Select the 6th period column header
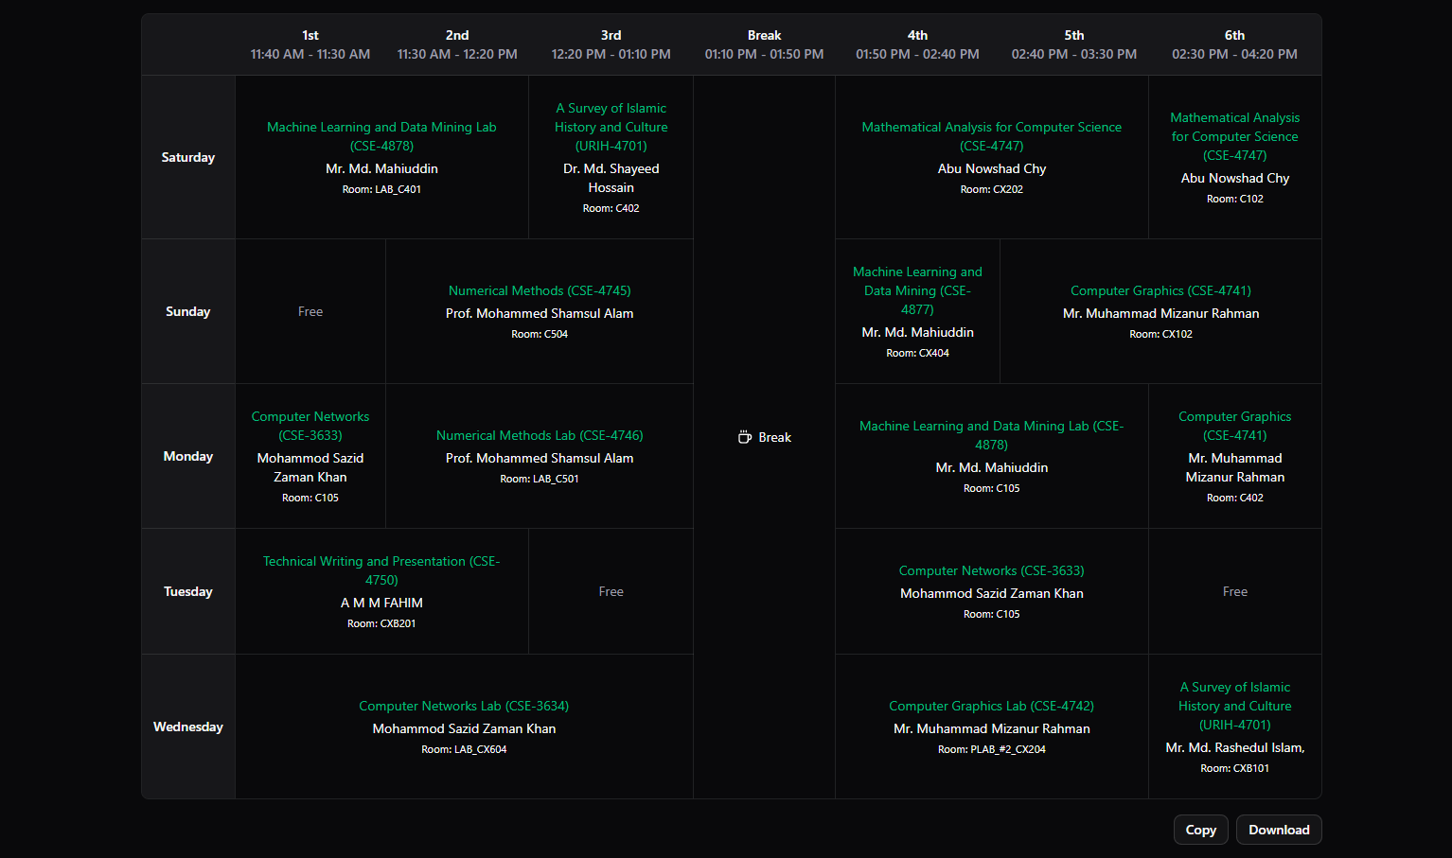Screen dimensions: 1452x858 pyautogui.click(x=1234, y=44)
